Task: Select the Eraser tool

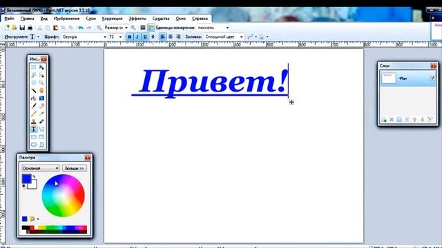Action: pyautogui.click(x=41, y=106)
